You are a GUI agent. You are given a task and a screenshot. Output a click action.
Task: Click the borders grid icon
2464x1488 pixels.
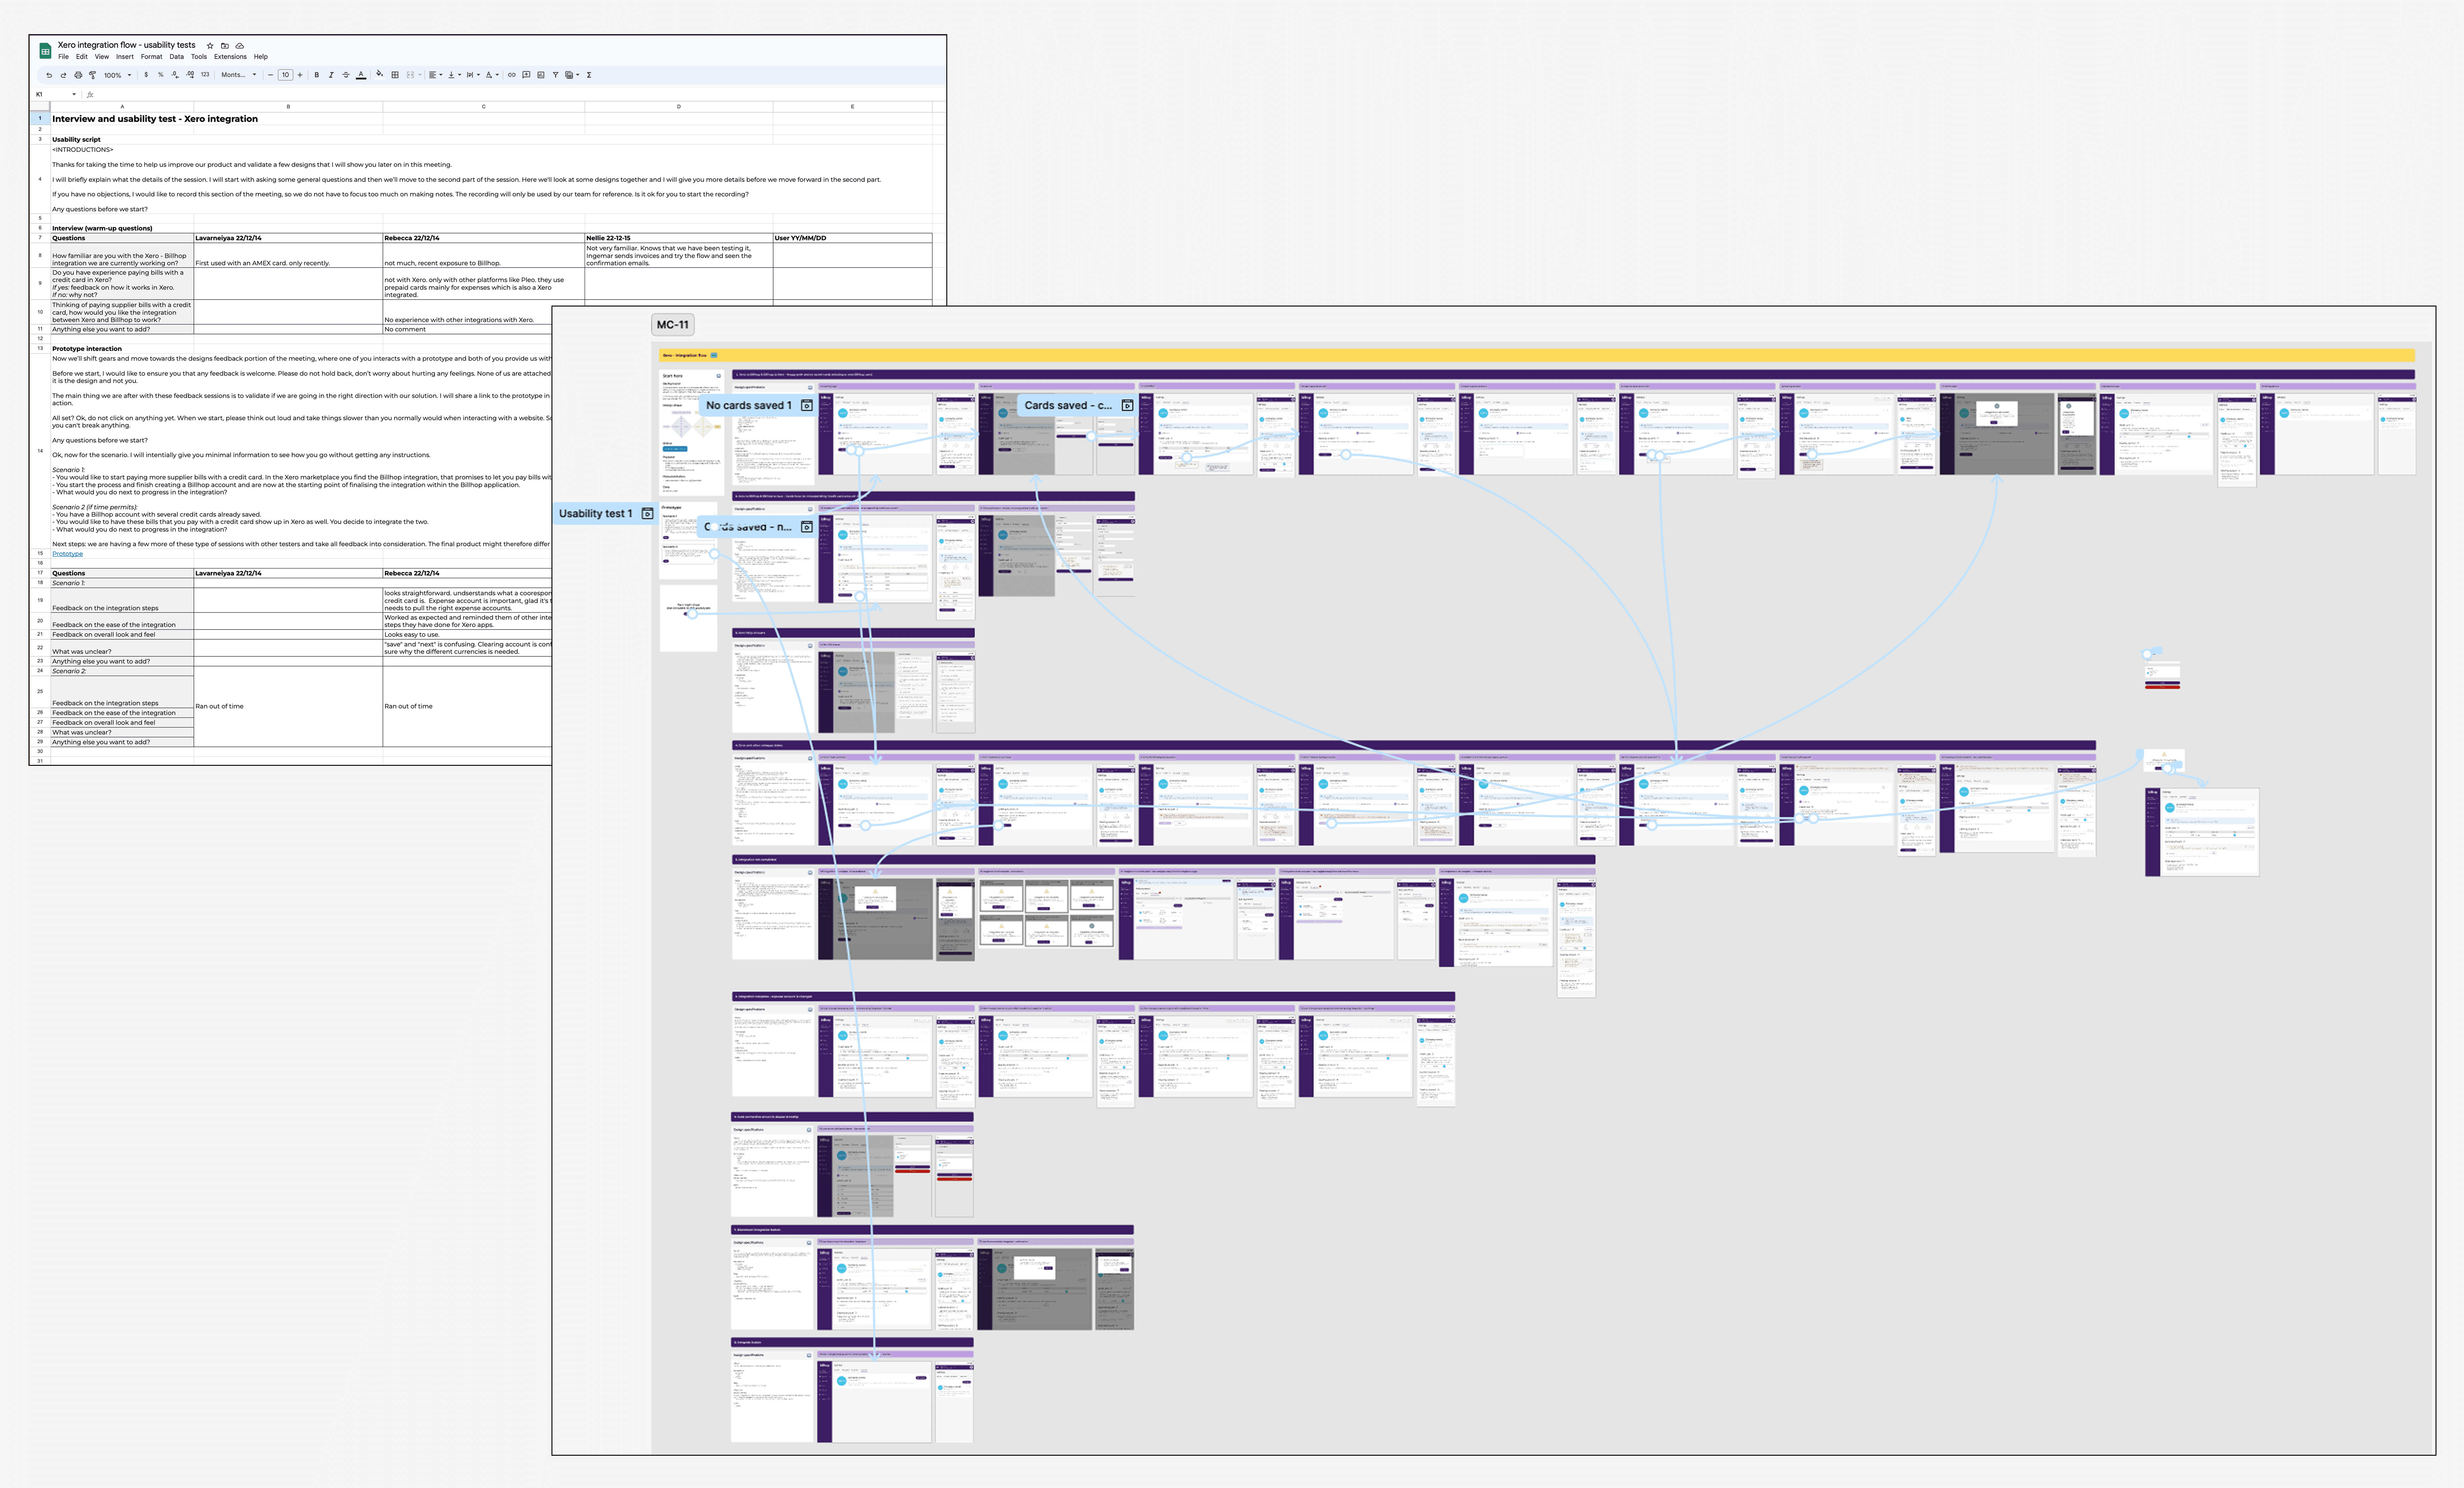395,75
